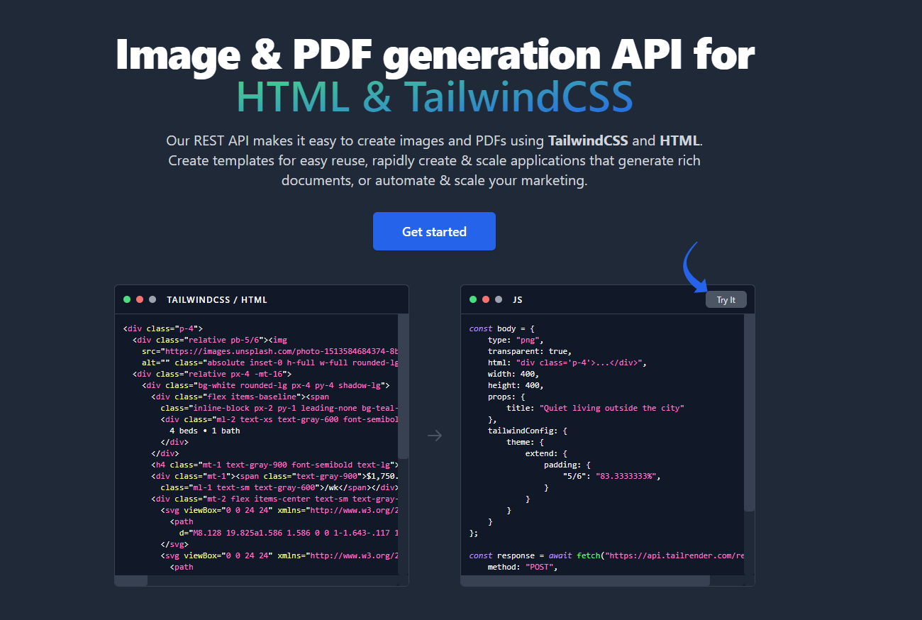This screenshot has width=922, height=620.
Task: Click vertical scrollbar of TailwindCSS / HTML panel
Action: [404, 387]
